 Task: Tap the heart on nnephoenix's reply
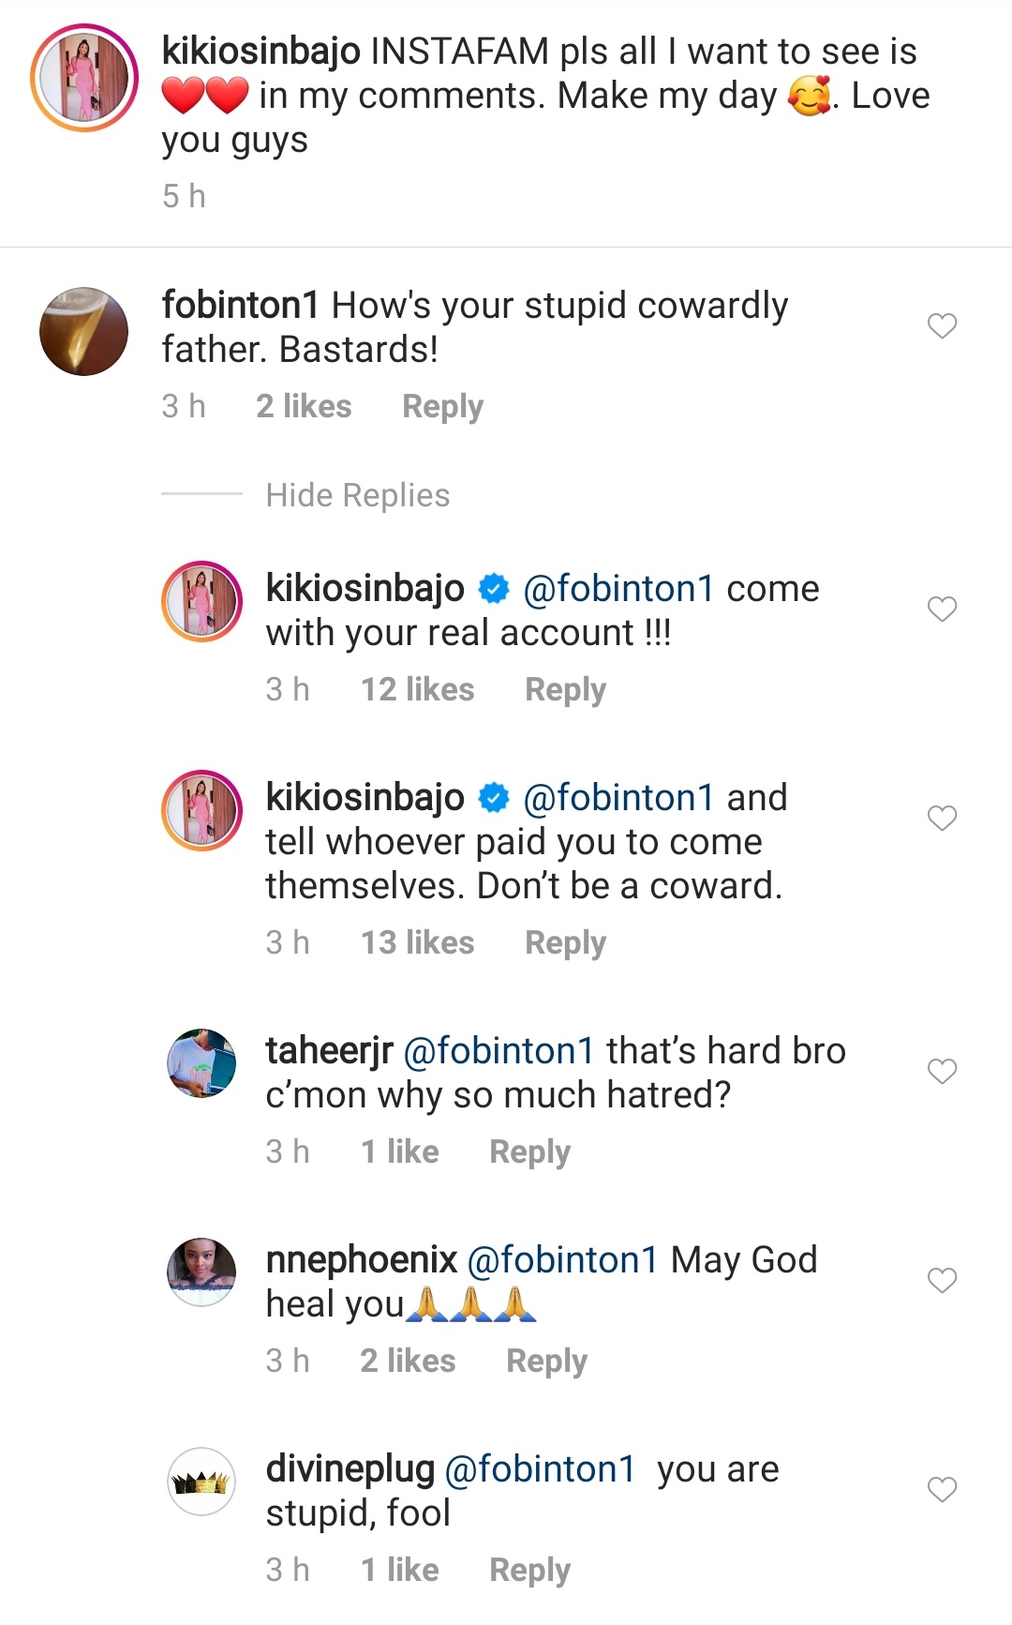click(x=942, y=1280)
